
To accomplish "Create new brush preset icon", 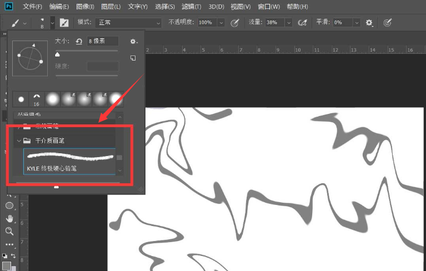I will (133, 58).
